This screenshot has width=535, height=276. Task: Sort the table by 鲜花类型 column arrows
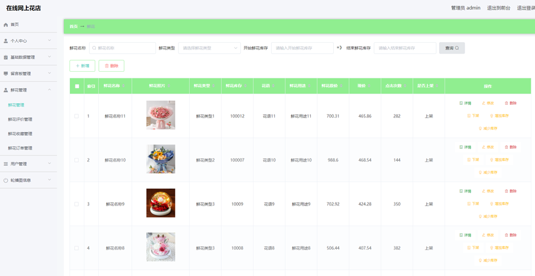point(214,86)
